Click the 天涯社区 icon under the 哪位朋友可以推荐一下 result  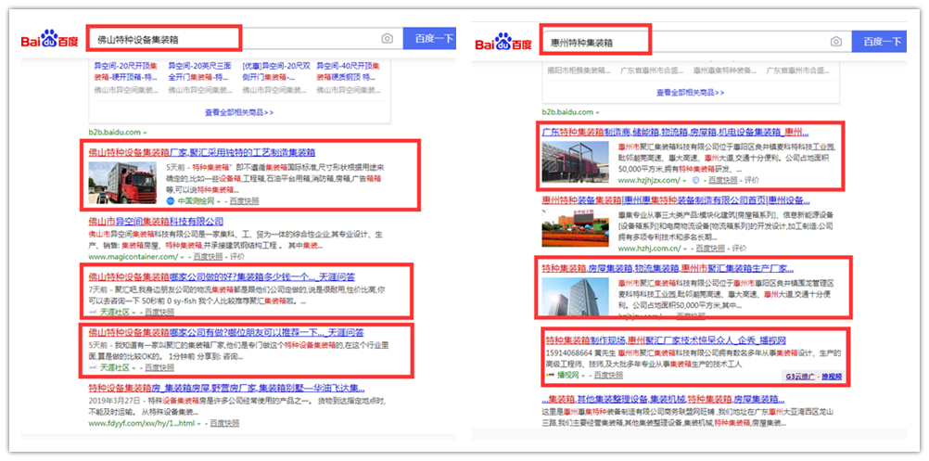pos(93,367)
